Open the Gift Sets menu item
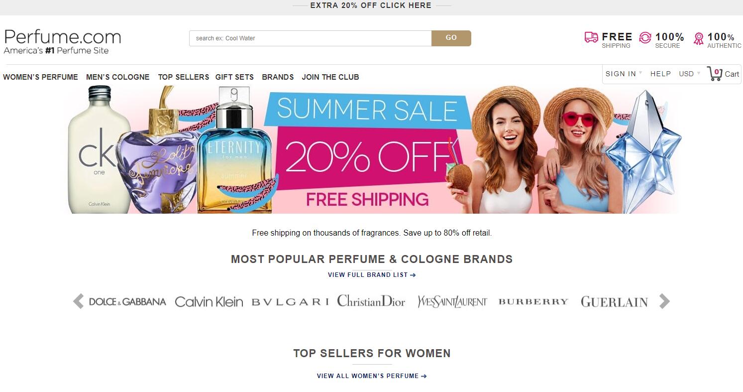This screenshot has width=743, height=392. 234,77
